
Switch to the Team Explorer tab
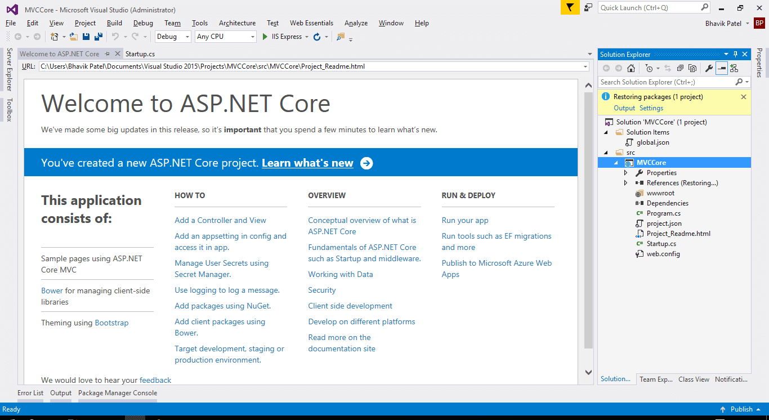656,379
